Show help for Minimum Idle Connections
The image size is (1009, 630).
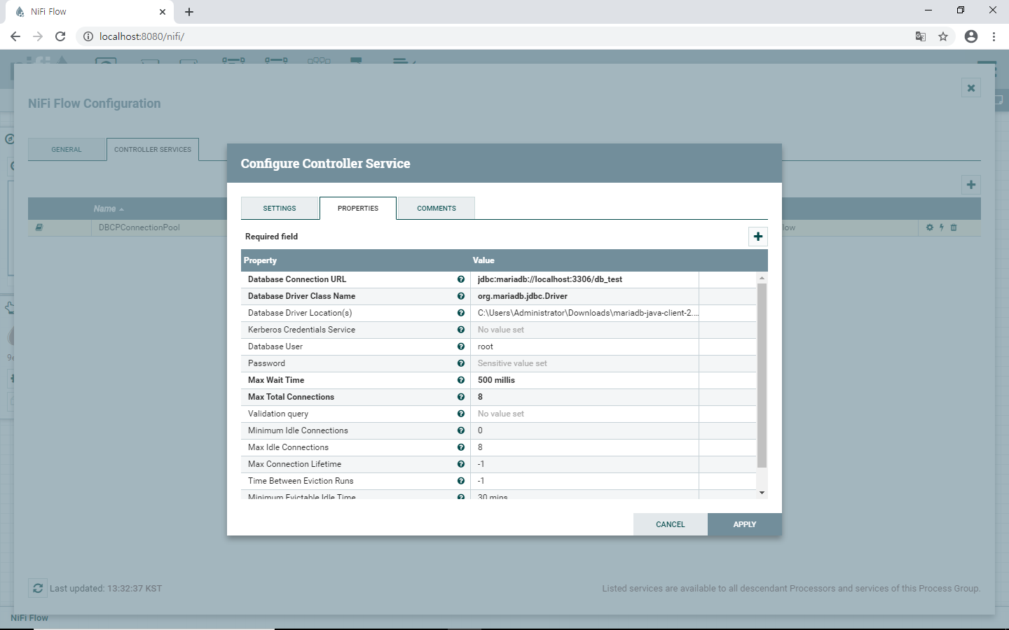click(461, 430)
